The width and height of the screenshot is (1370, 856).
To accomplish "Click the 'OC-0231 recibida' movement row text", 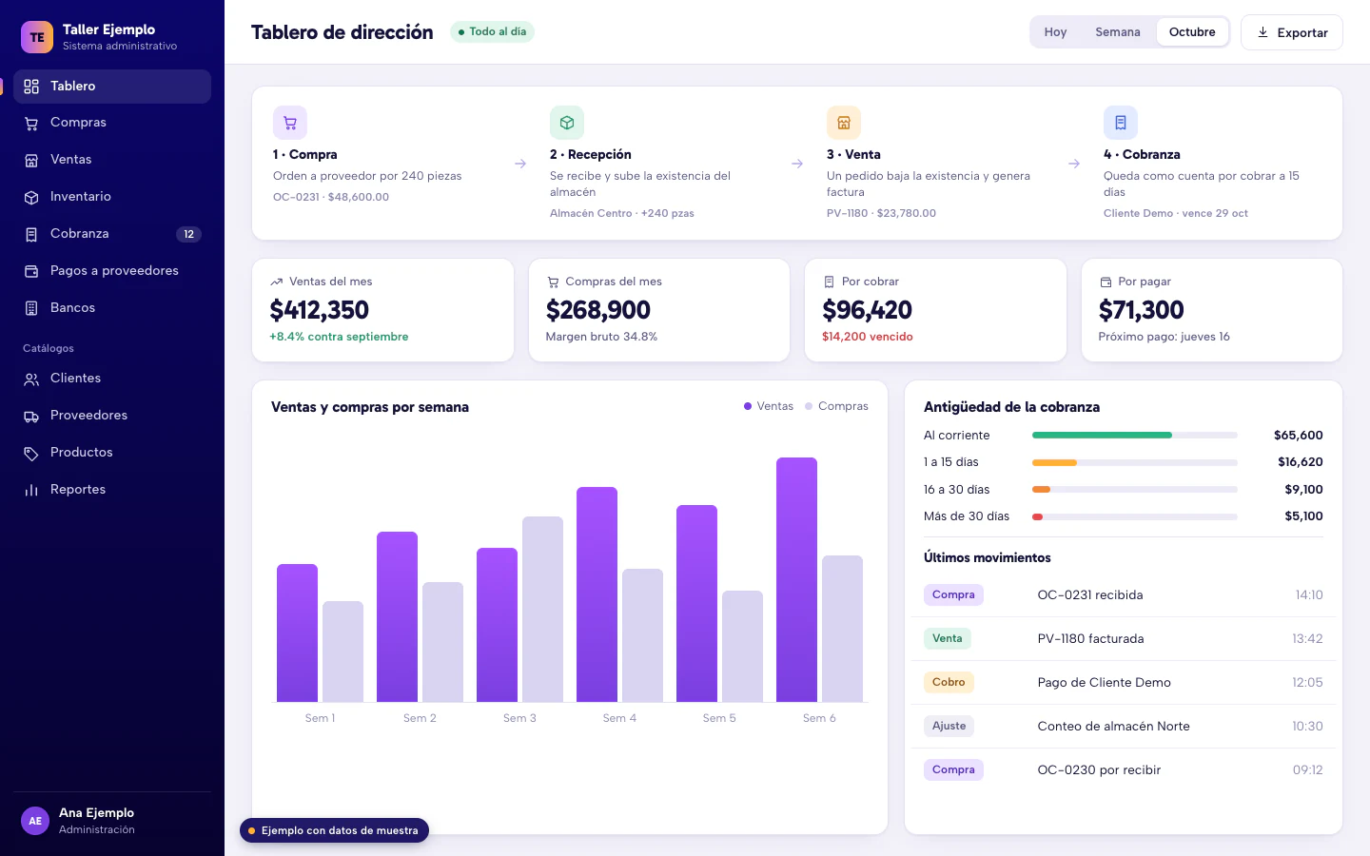I will [1090, 595].
